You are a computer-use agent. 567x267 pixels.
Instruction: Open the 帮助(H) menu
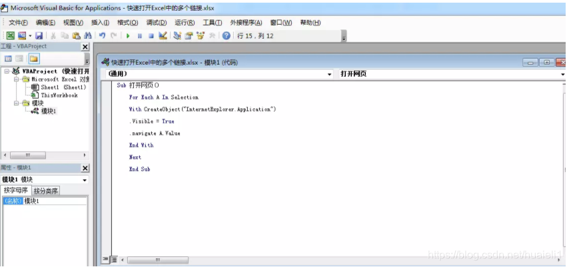click(310, 23)
